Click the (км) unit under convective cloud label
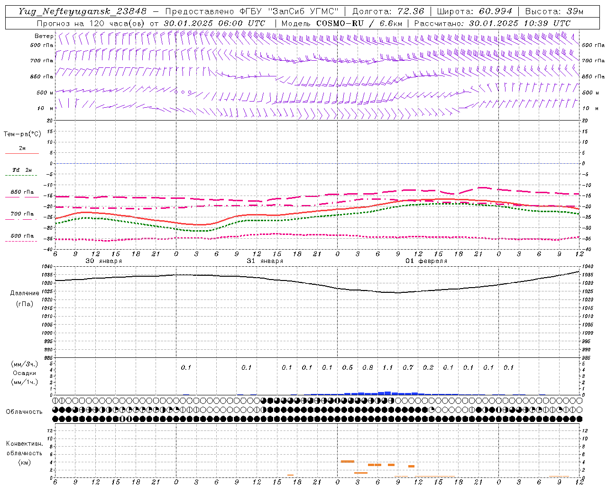 pos(24,462)
